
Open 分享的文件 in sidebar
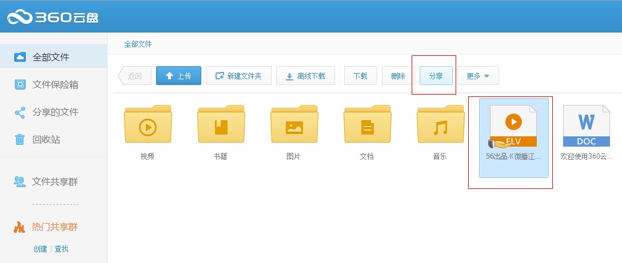click(x=55, y=112)
